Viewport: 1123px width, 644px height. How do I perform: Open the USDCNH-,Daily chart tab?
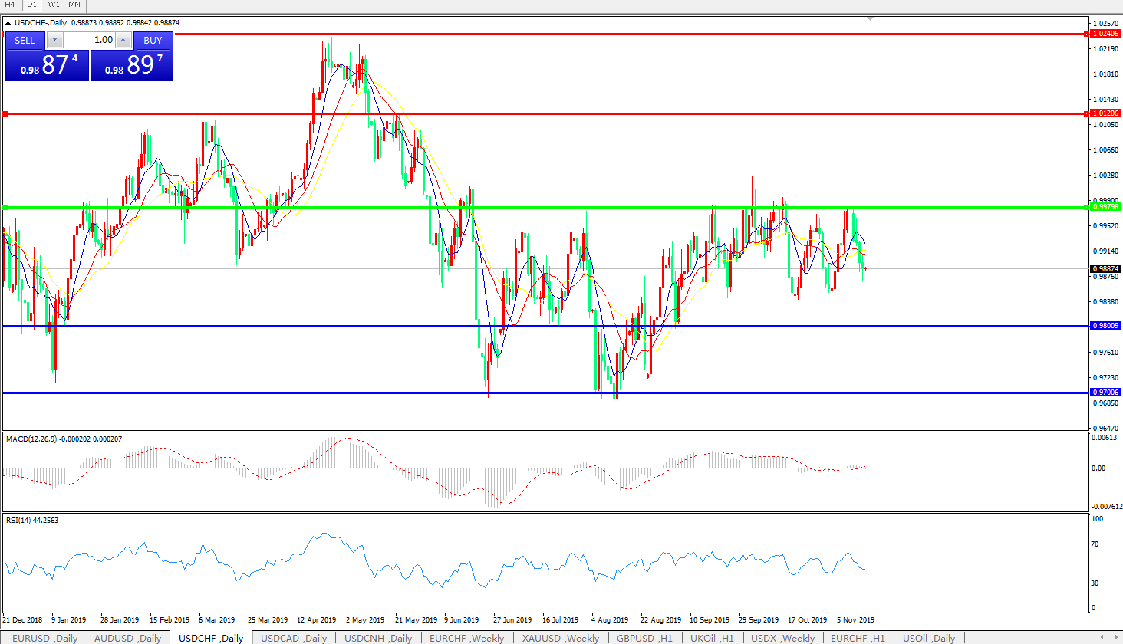(x=378, y=638)
